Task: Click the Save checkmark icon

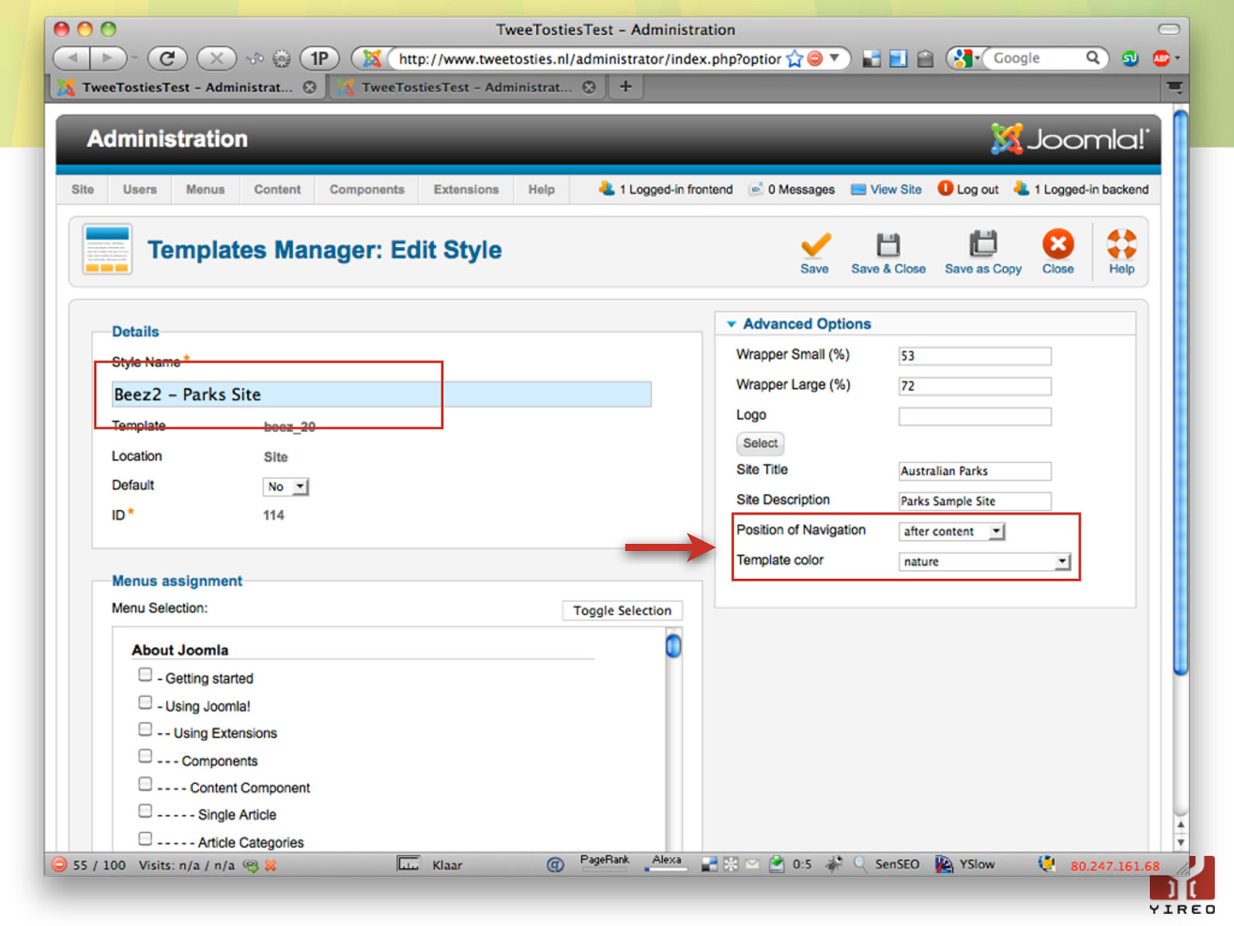Action: (815, 245)
